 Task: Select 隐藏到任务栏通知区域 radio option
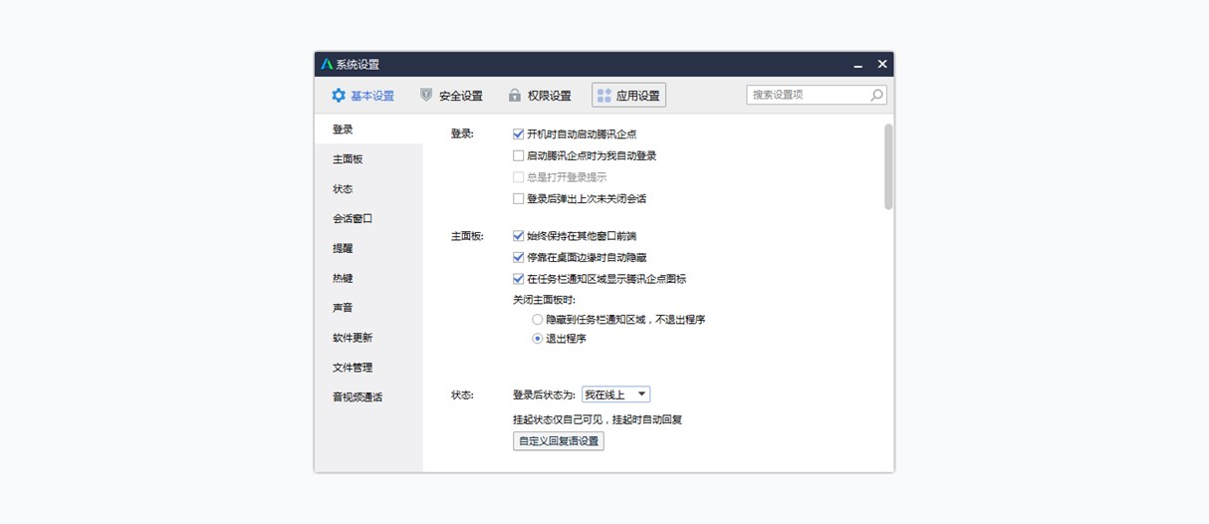(x=538, y=320)
